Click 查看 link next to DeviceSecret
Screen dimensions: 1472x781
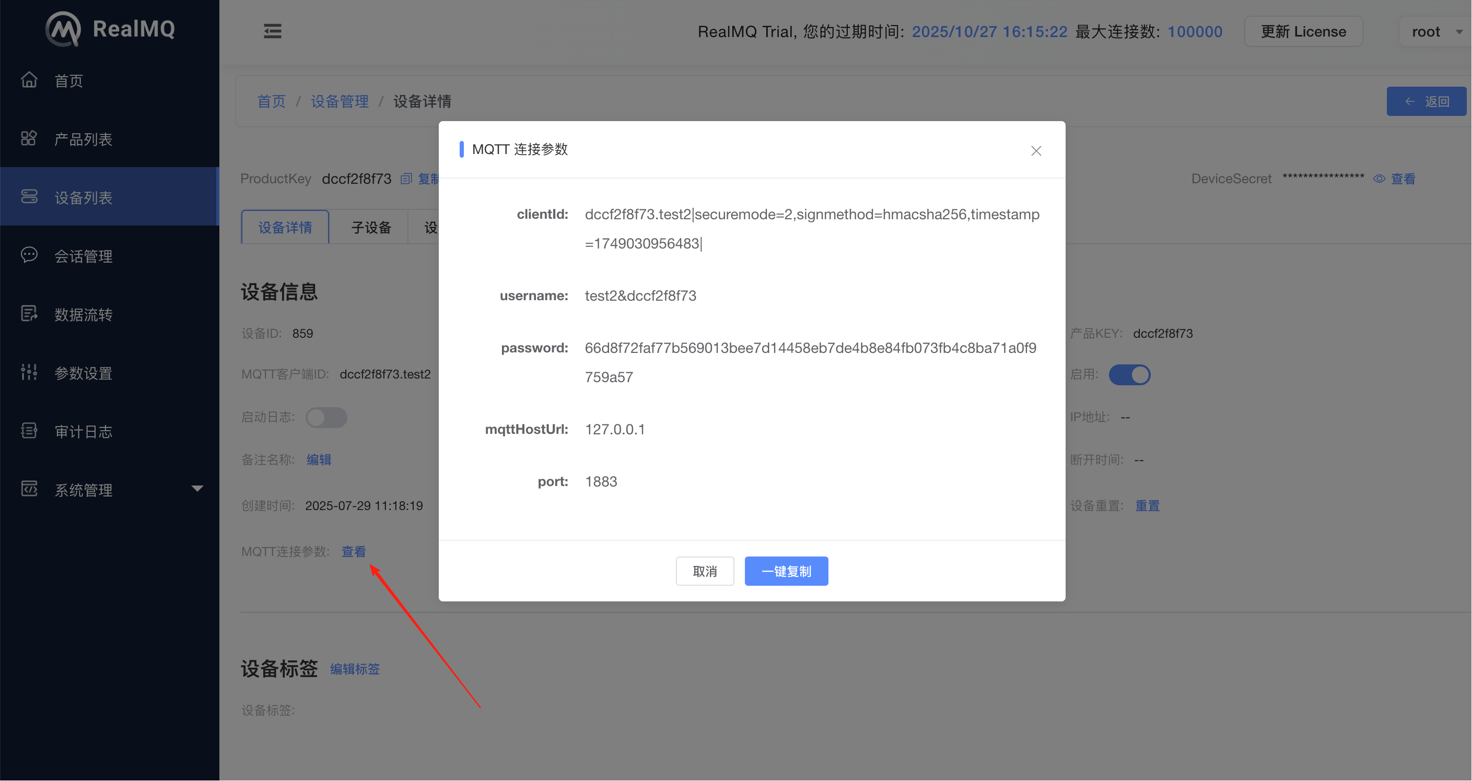(x=1403, y=179)
